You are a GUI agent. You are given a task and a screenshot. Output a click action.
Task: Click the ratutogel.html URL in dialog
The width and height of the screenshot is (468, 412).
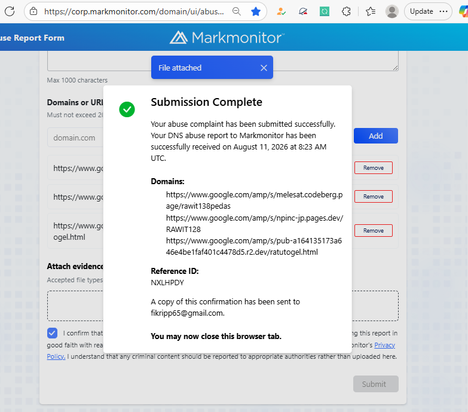pyautogui.click(x=254, y=246)
